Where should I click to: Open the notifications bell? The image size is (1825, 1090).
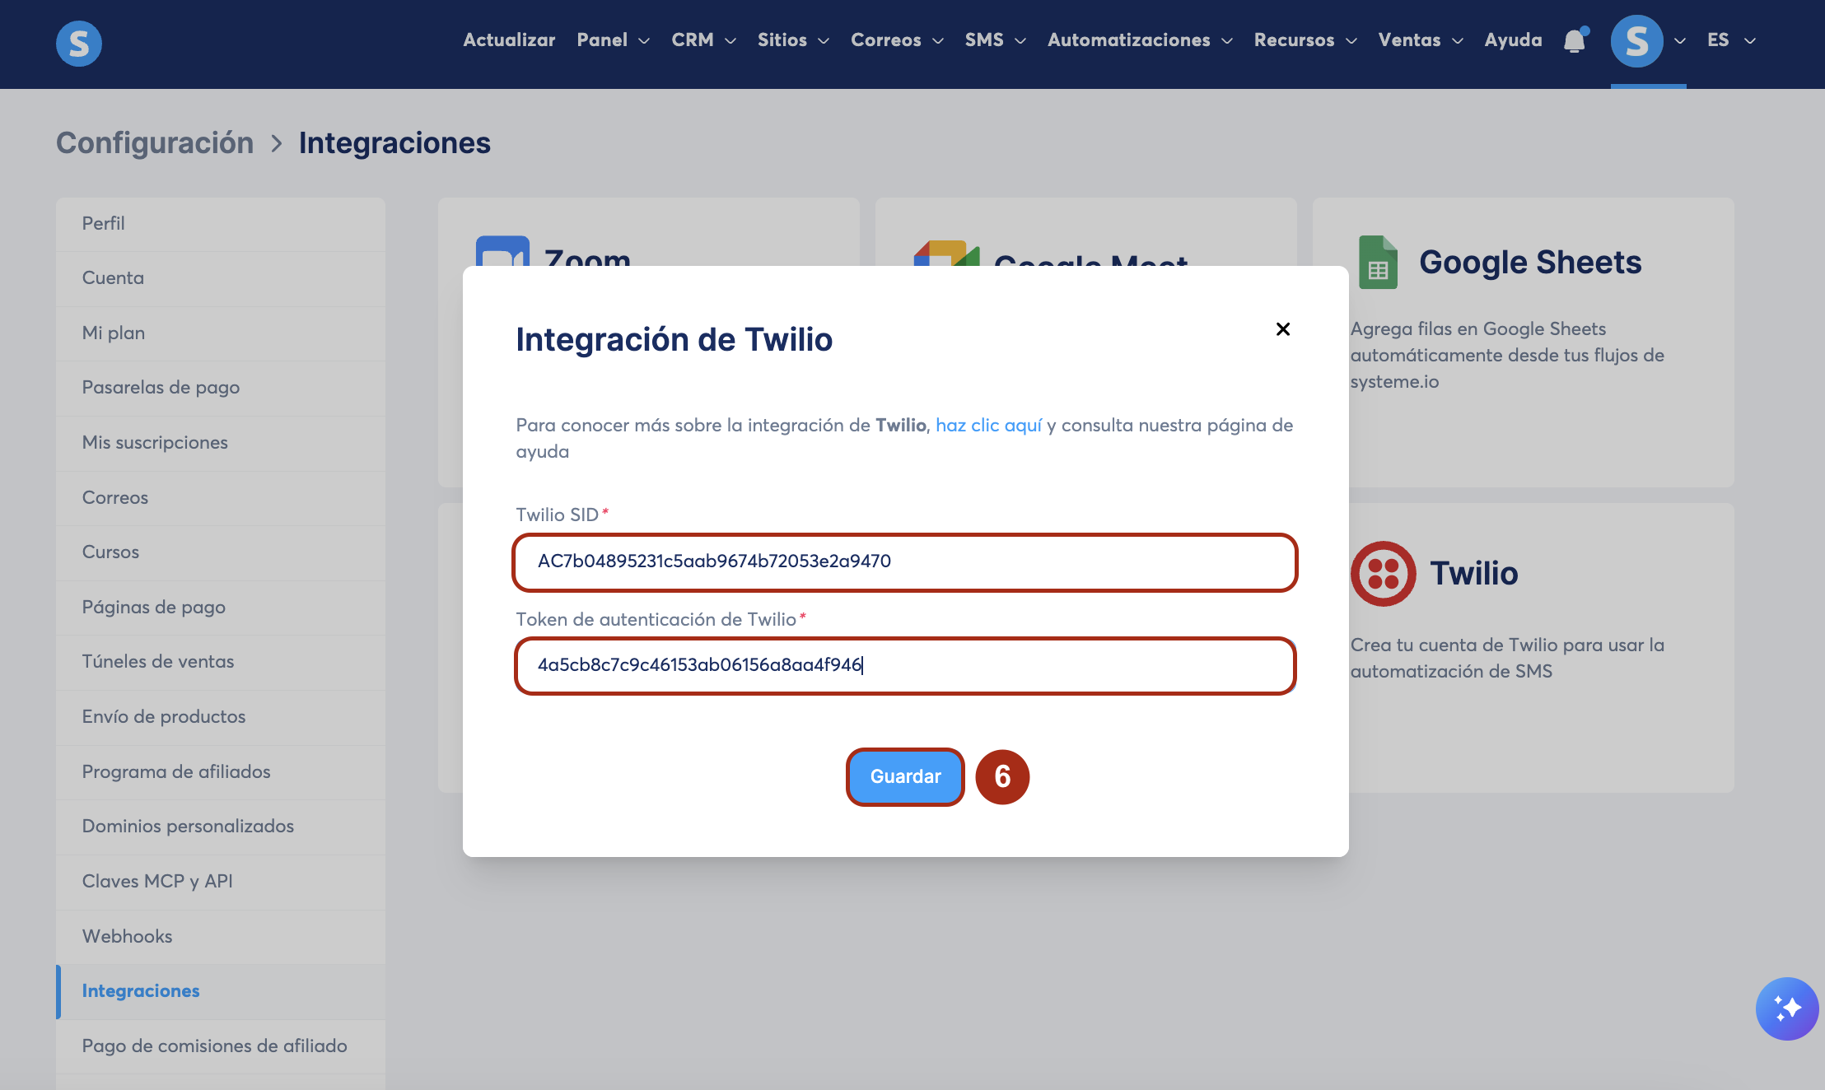pos(1575,40)
